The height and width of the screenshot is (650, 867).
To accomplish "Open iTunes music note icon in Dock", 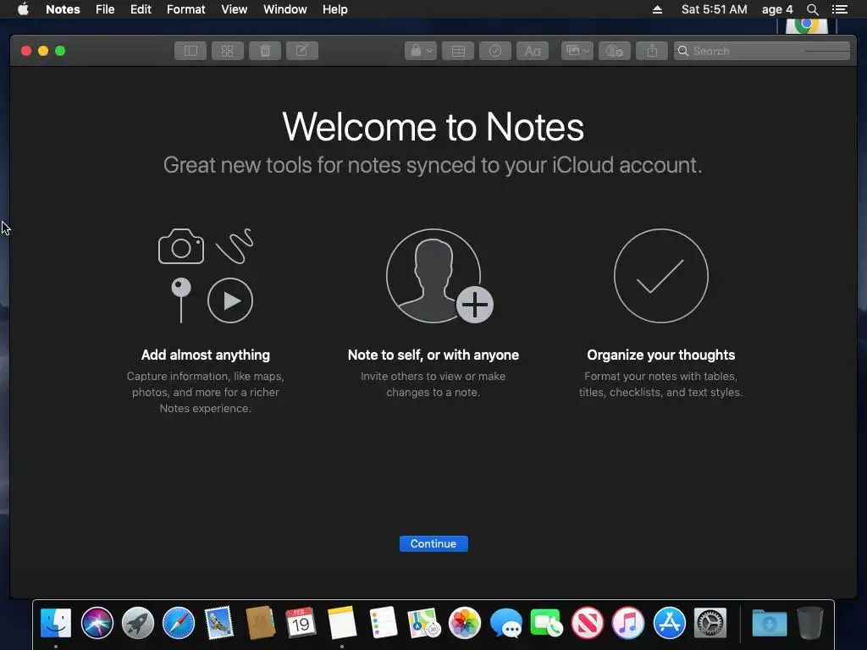I will [628, 623].
